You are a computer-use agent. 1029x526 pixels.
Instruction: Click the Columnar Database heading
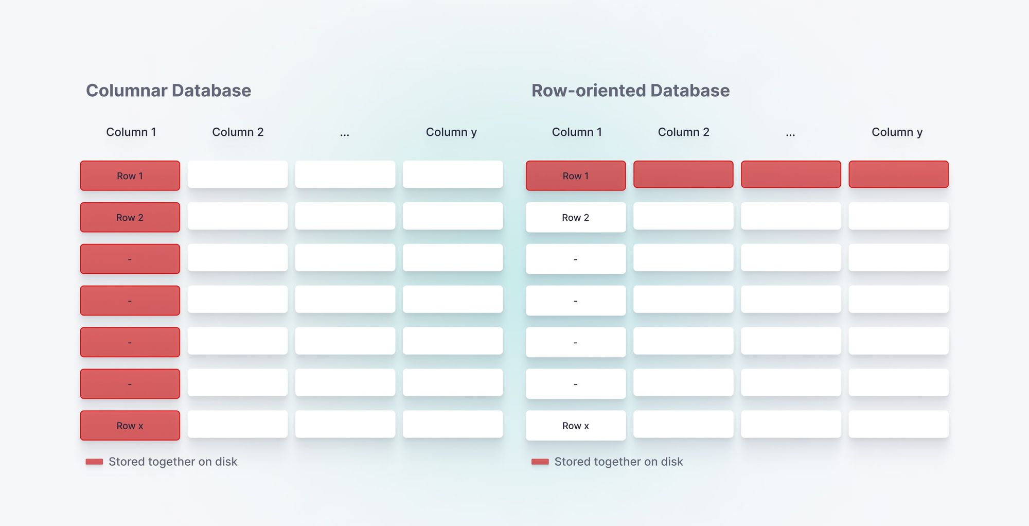coord(168,91)
